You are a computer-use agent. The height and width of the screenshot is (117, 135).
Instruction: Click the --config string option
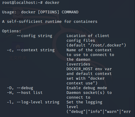[35, 36]
